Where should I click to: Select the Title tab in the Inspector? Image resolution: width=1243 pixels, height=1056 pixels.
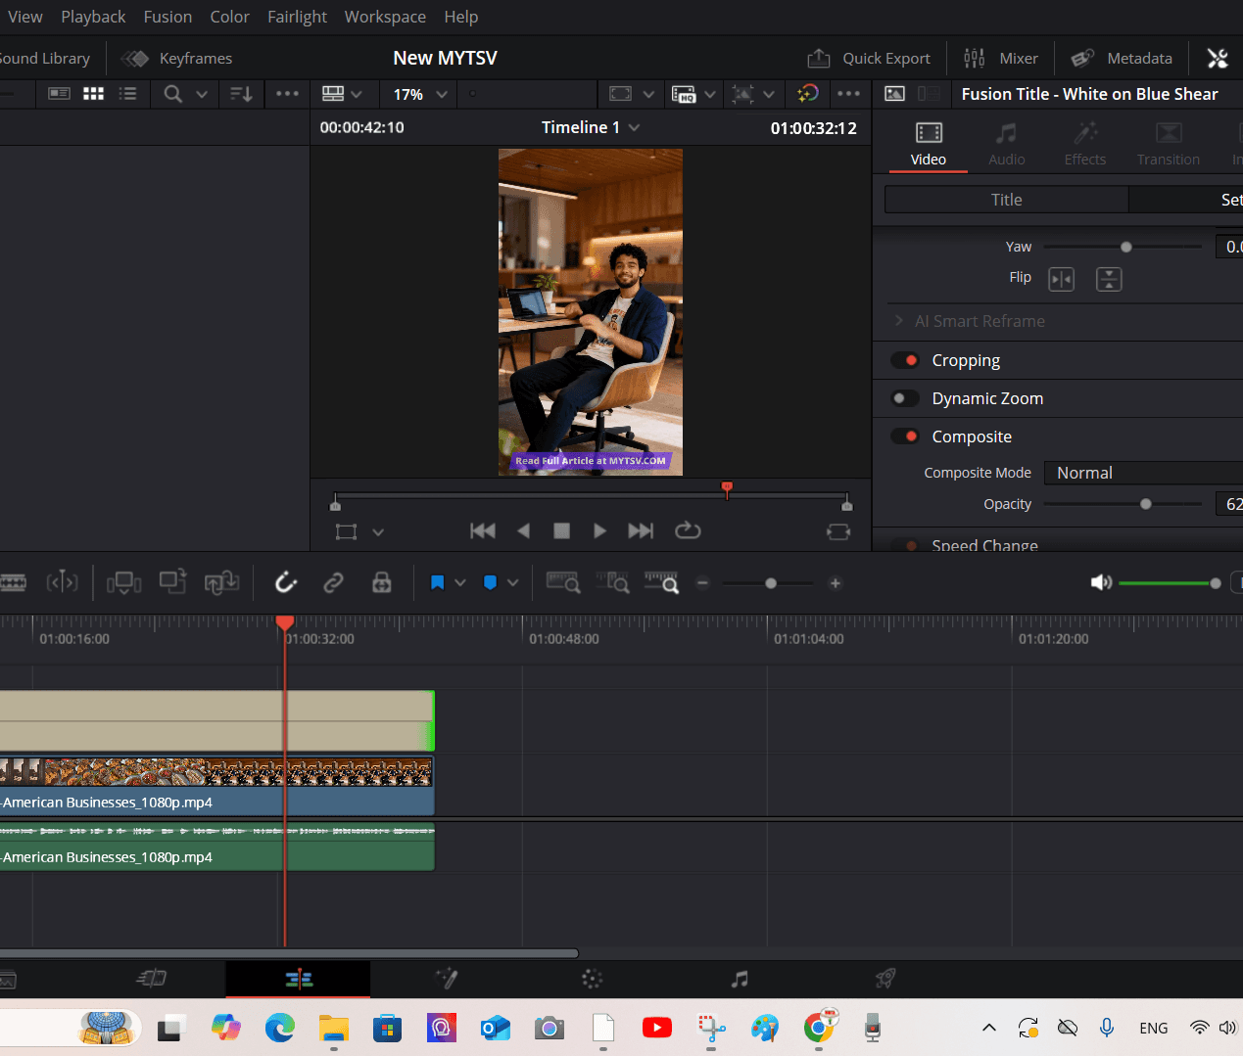pos(1006,200)
